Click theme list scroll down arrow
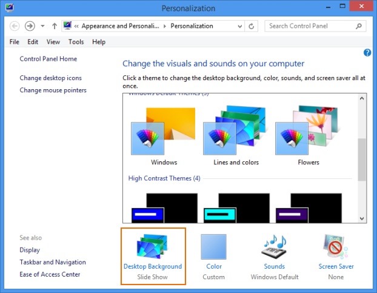This screenshot has height=293, width=377. (362, 218)
